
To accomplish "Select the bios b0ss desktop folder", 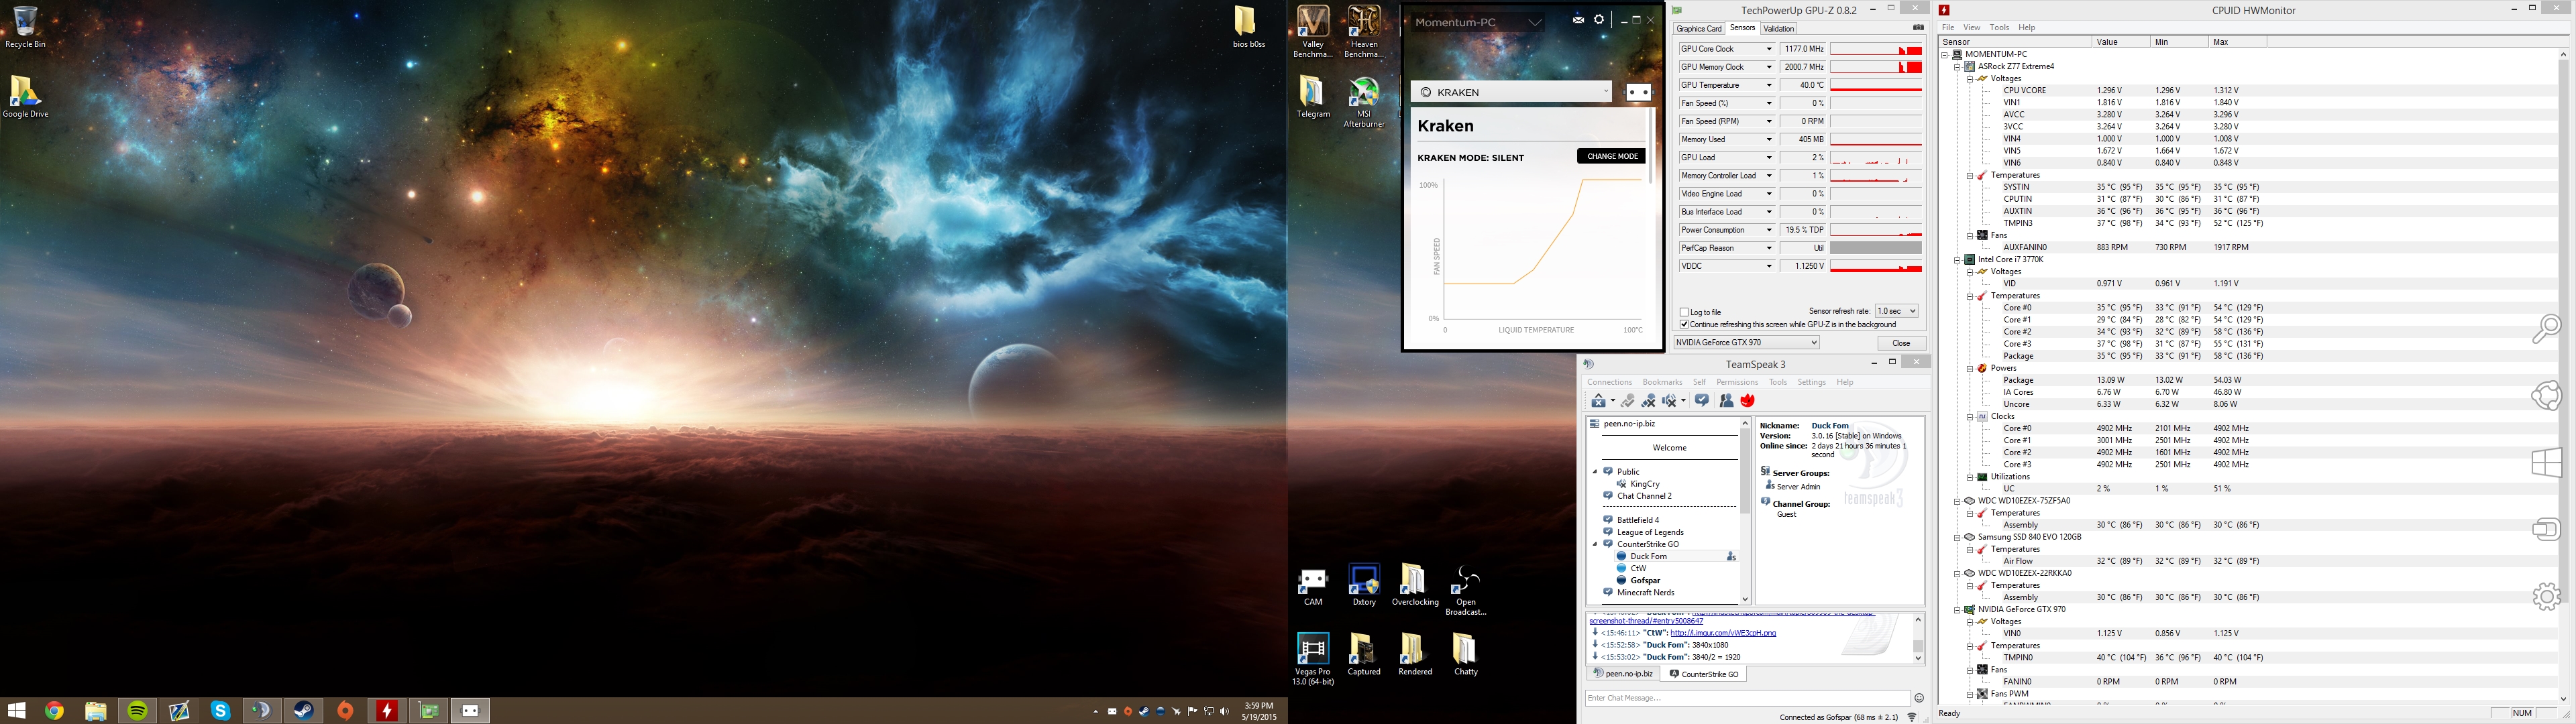I will point(1247,27).
